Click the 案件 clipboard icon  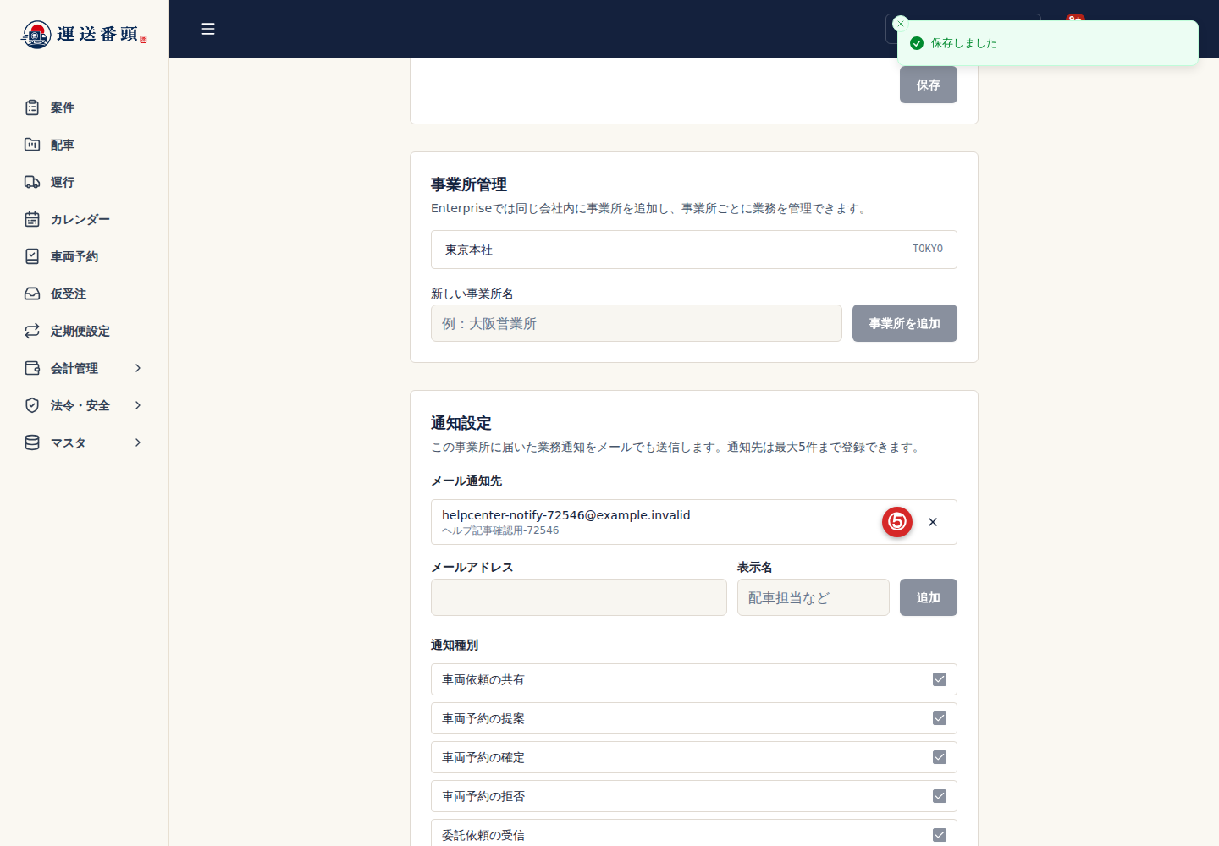[32, 107]
